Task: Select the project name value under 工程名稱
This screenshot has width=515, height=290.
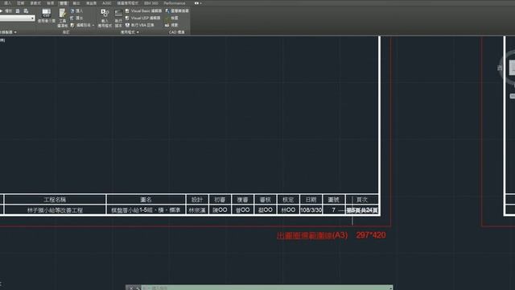Action: (55, 210)
